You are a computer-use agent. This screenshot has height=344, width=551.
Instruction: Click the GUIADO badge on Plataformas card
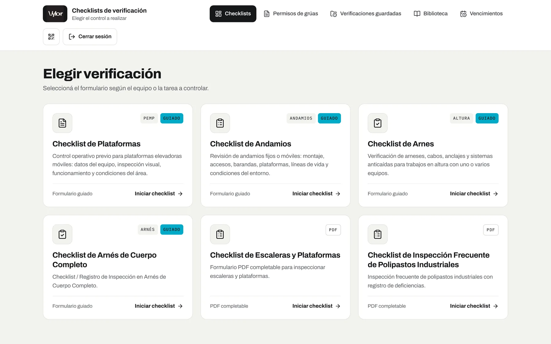tap(172, 118)
